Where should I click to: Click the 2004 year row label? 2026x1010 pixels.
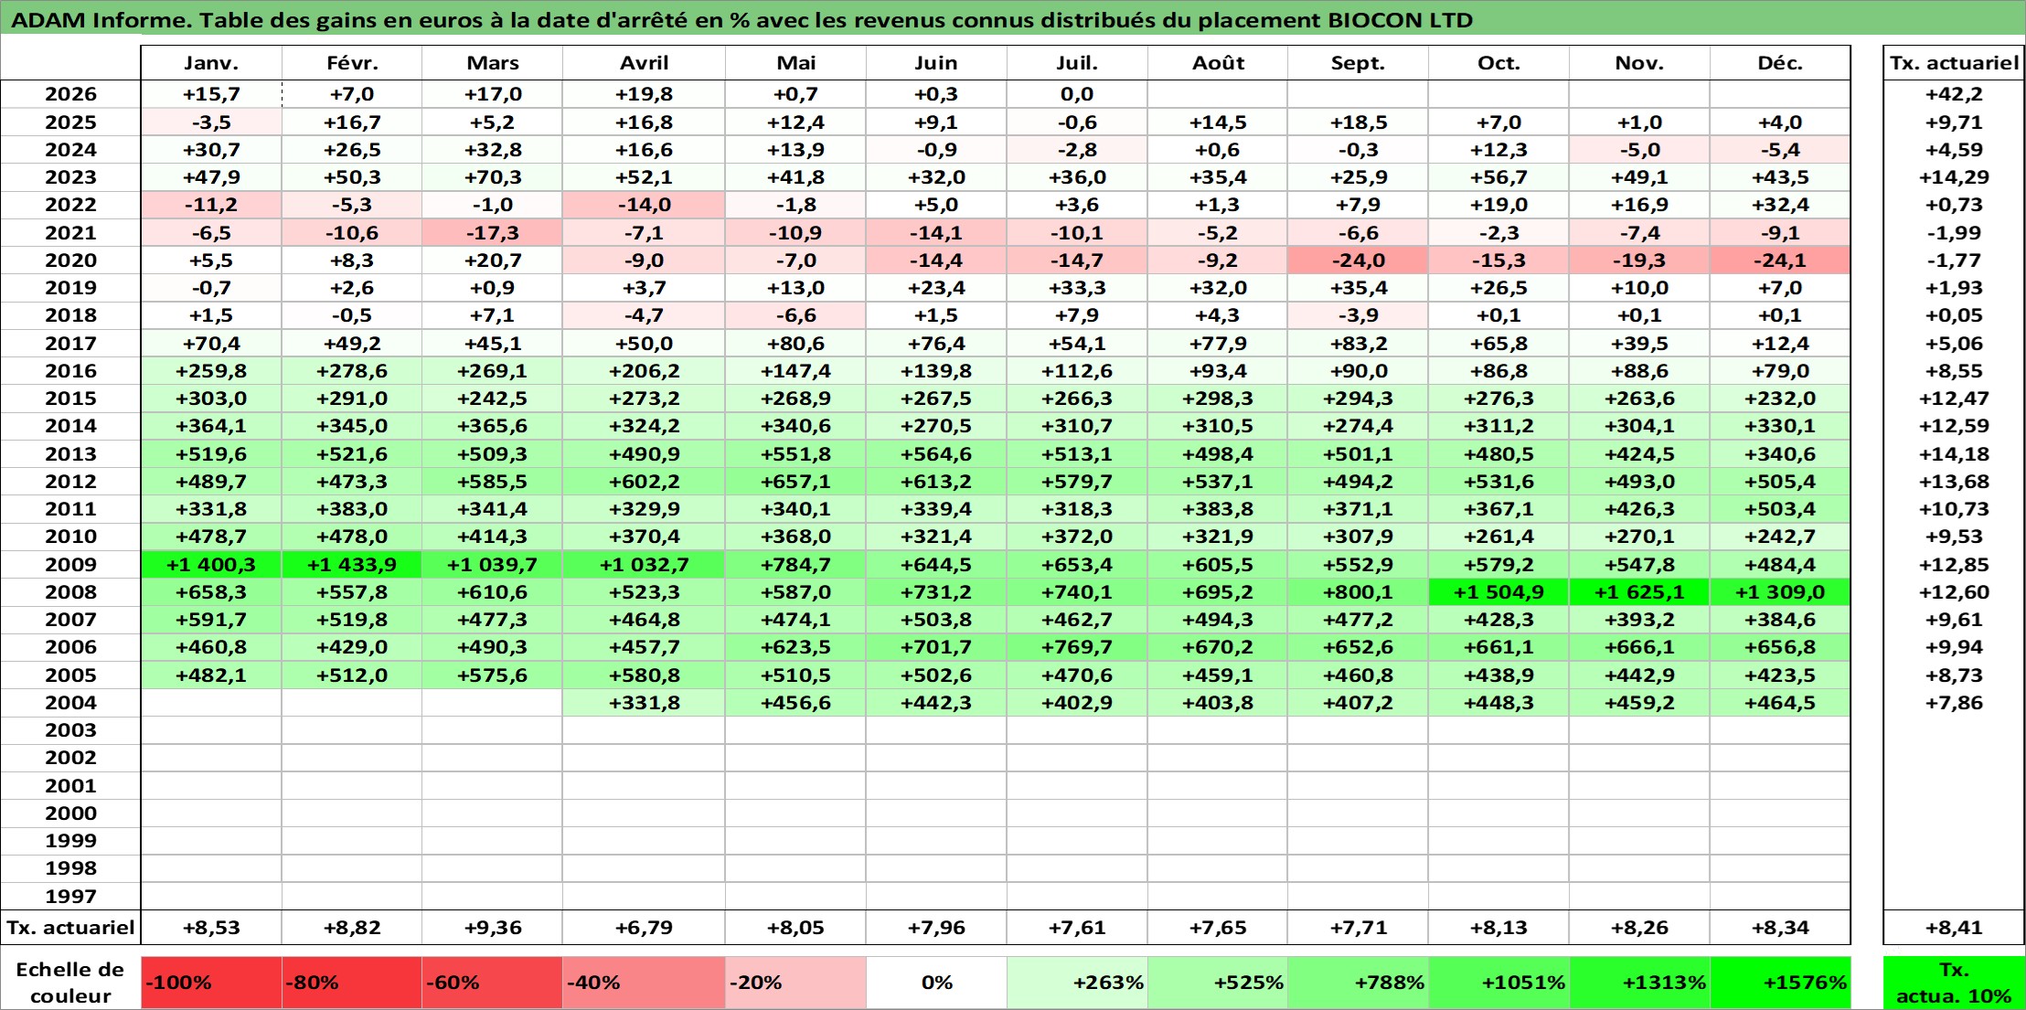coord(70,703)
